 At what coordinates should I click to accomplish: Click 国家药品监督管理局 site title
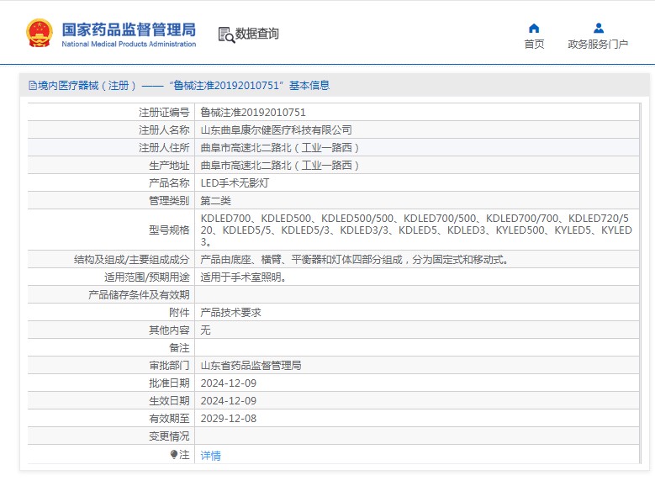point(129,29)
